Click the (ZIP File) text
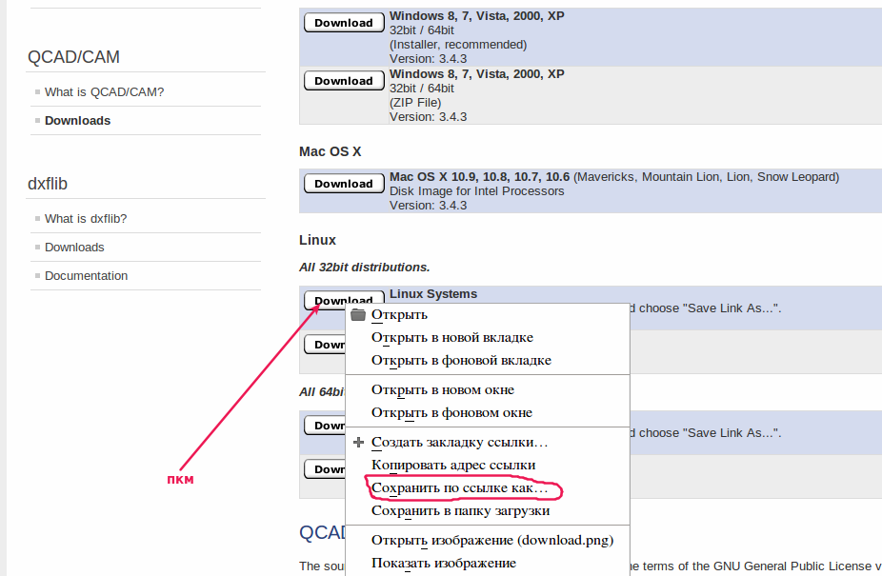Viewport: 882px width, 576px height. tap(415, 103)
